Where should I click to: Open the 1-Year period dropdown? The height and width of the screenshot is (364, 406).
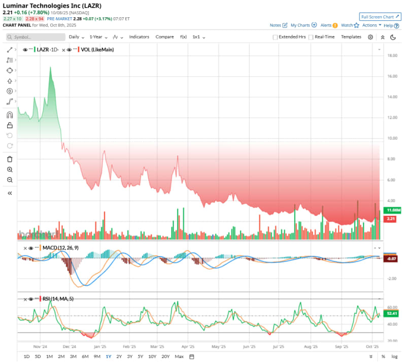click(x=98, y=37)
